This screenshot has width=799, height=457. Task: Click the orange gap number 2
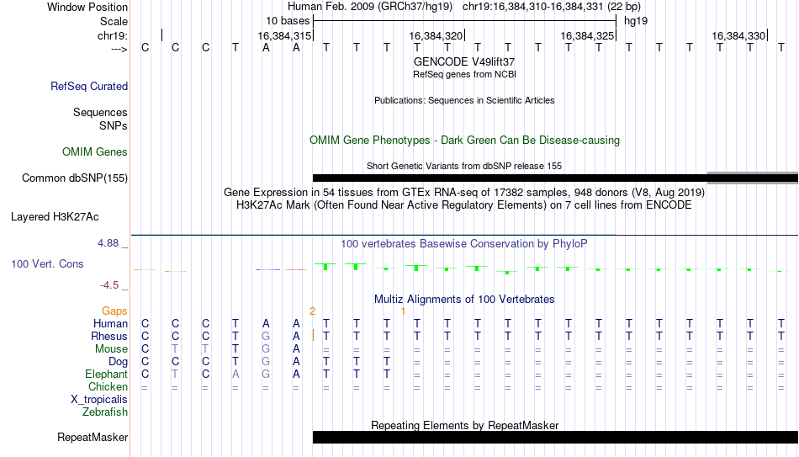pyautogui.click(x=312, y=311)
